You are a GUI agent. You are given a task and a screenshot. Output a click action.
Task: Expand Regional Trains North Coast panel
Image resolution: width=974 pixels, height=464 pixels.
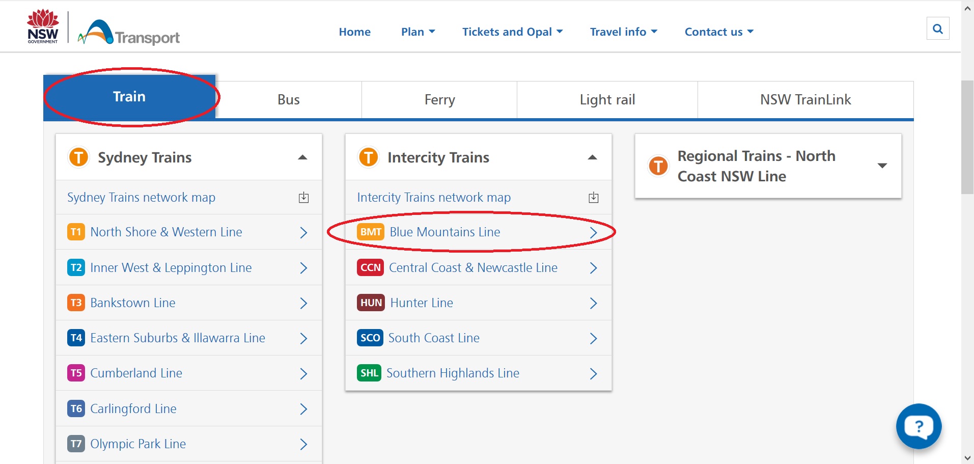pyautogui.click(x=882, y=166)
